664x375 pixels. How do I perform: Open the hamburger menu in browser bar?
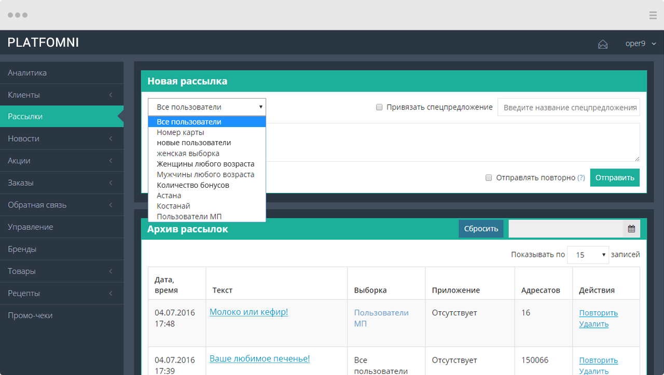coord(653,15)
